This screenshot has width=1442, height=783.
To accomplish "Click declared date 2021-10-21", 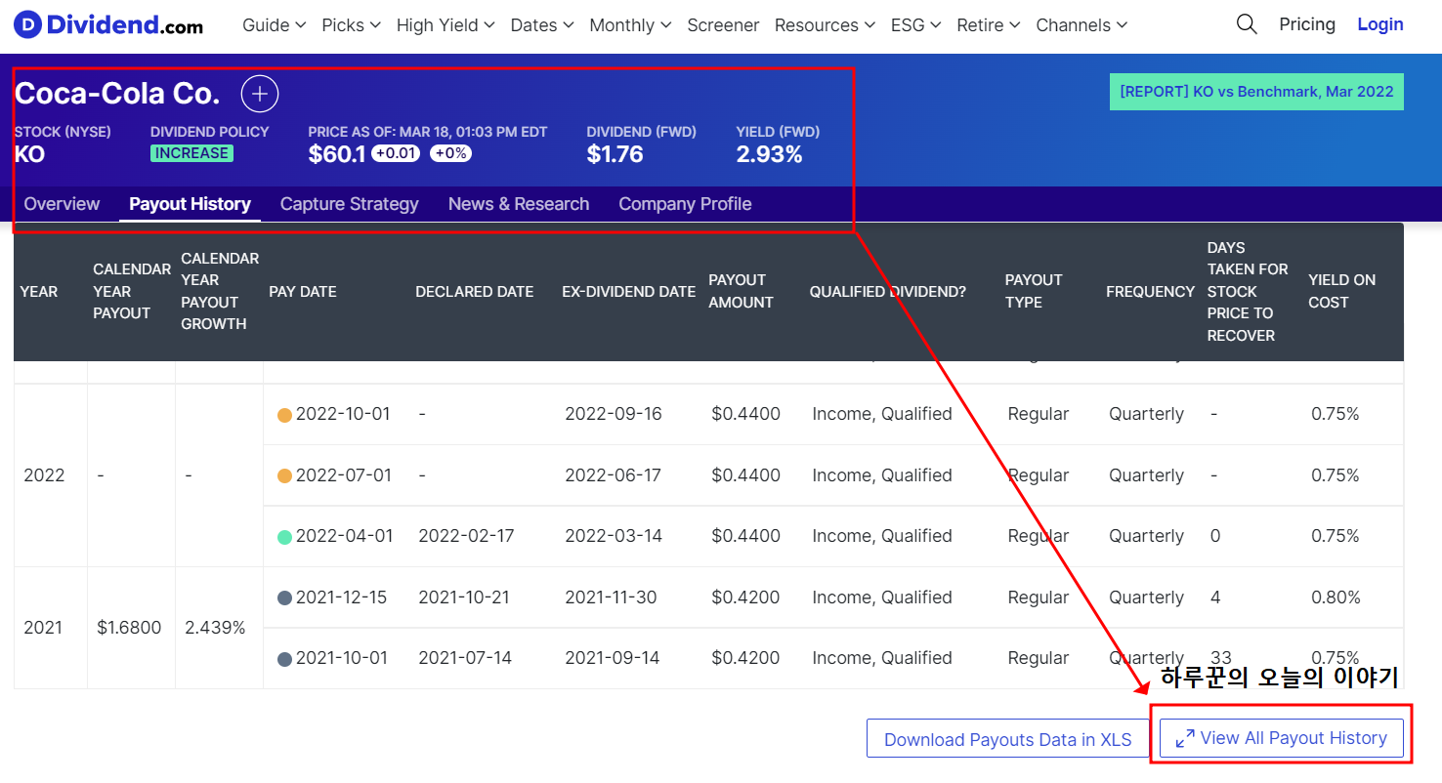I will coord(464,598).
